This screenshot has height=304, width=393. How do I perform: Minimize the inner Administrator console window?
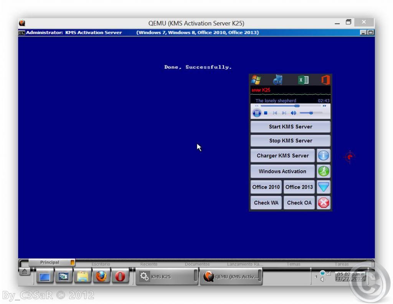click(x=363, y=32)
